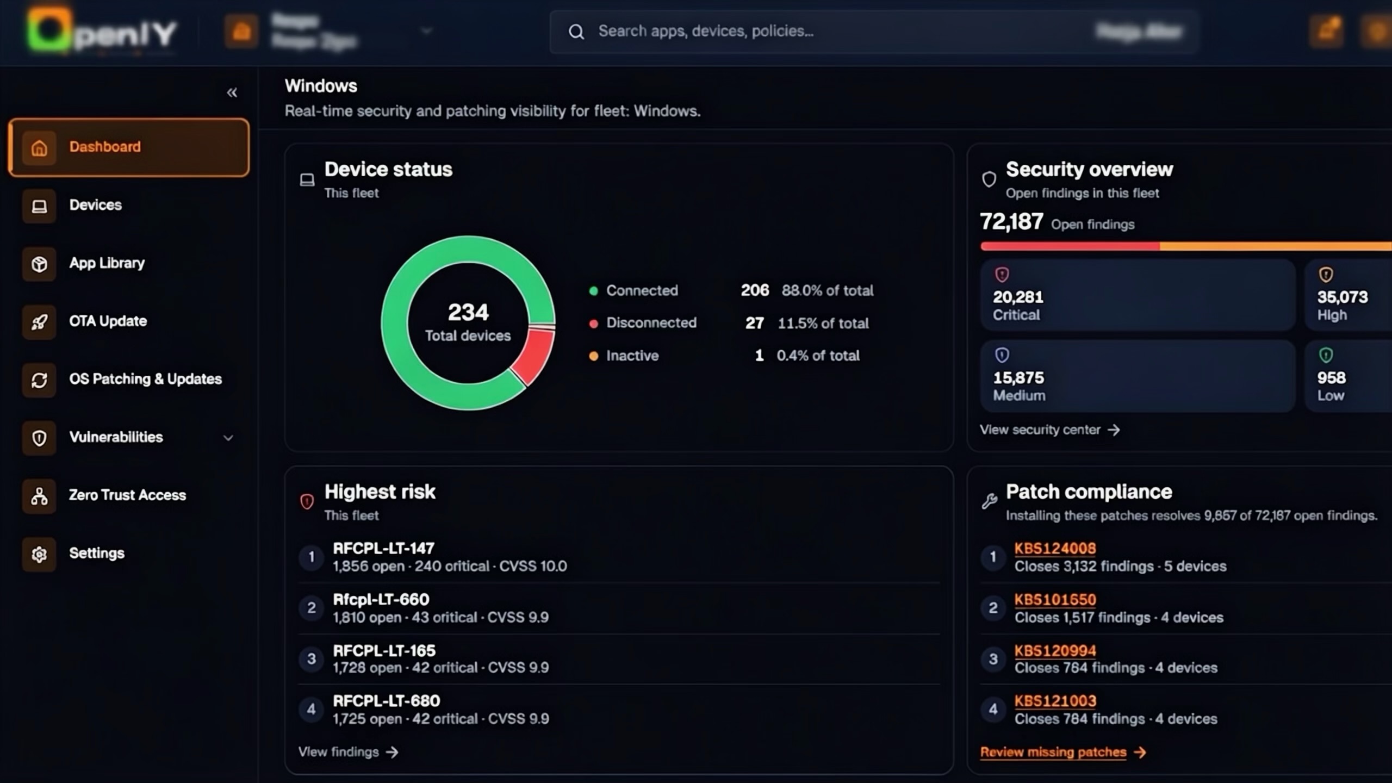Select device RFCPL-LT-165 row
This screenshot has height=783, width=1392.
(619, 659)
